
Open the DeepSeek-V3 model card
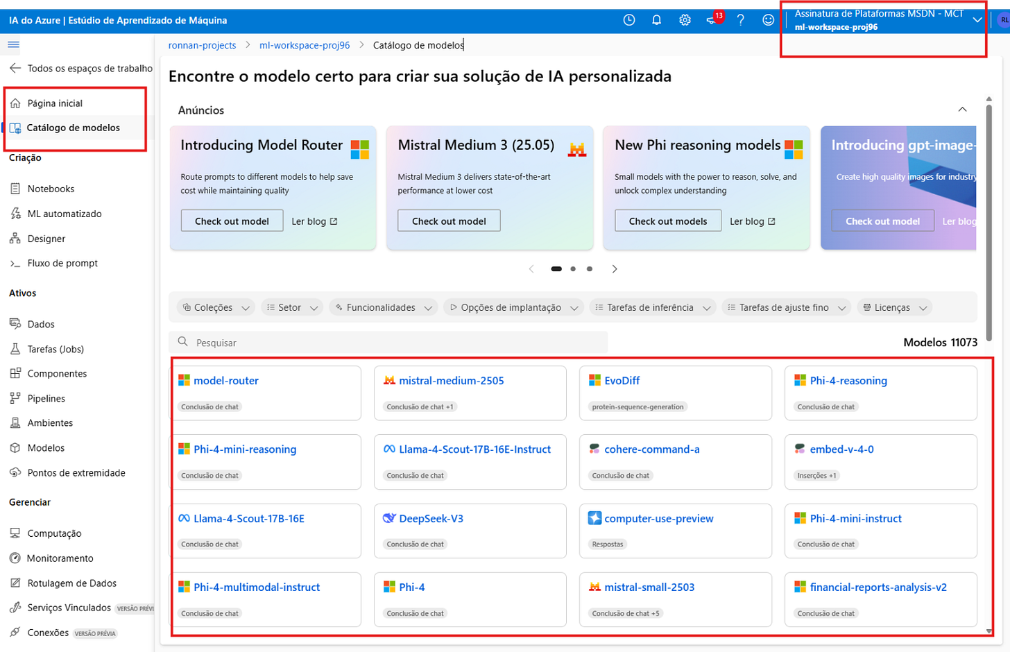pos(469,531)
